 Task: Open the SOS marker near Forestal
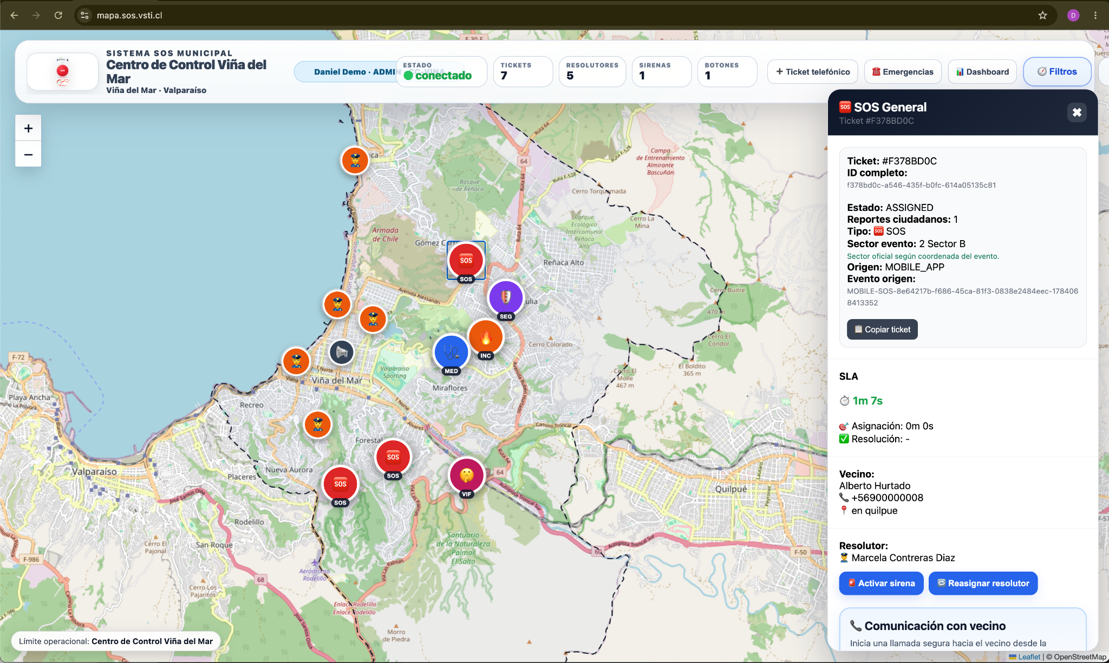[x=393, y=457]
